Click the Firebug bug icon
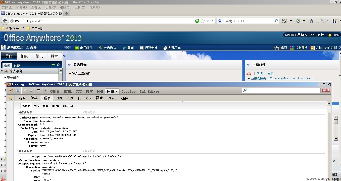The height and width of the screenshot is (181, 341). tap(11, 91)
